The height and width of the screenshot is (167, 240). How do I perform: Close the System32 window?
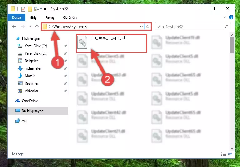(228, 9)
